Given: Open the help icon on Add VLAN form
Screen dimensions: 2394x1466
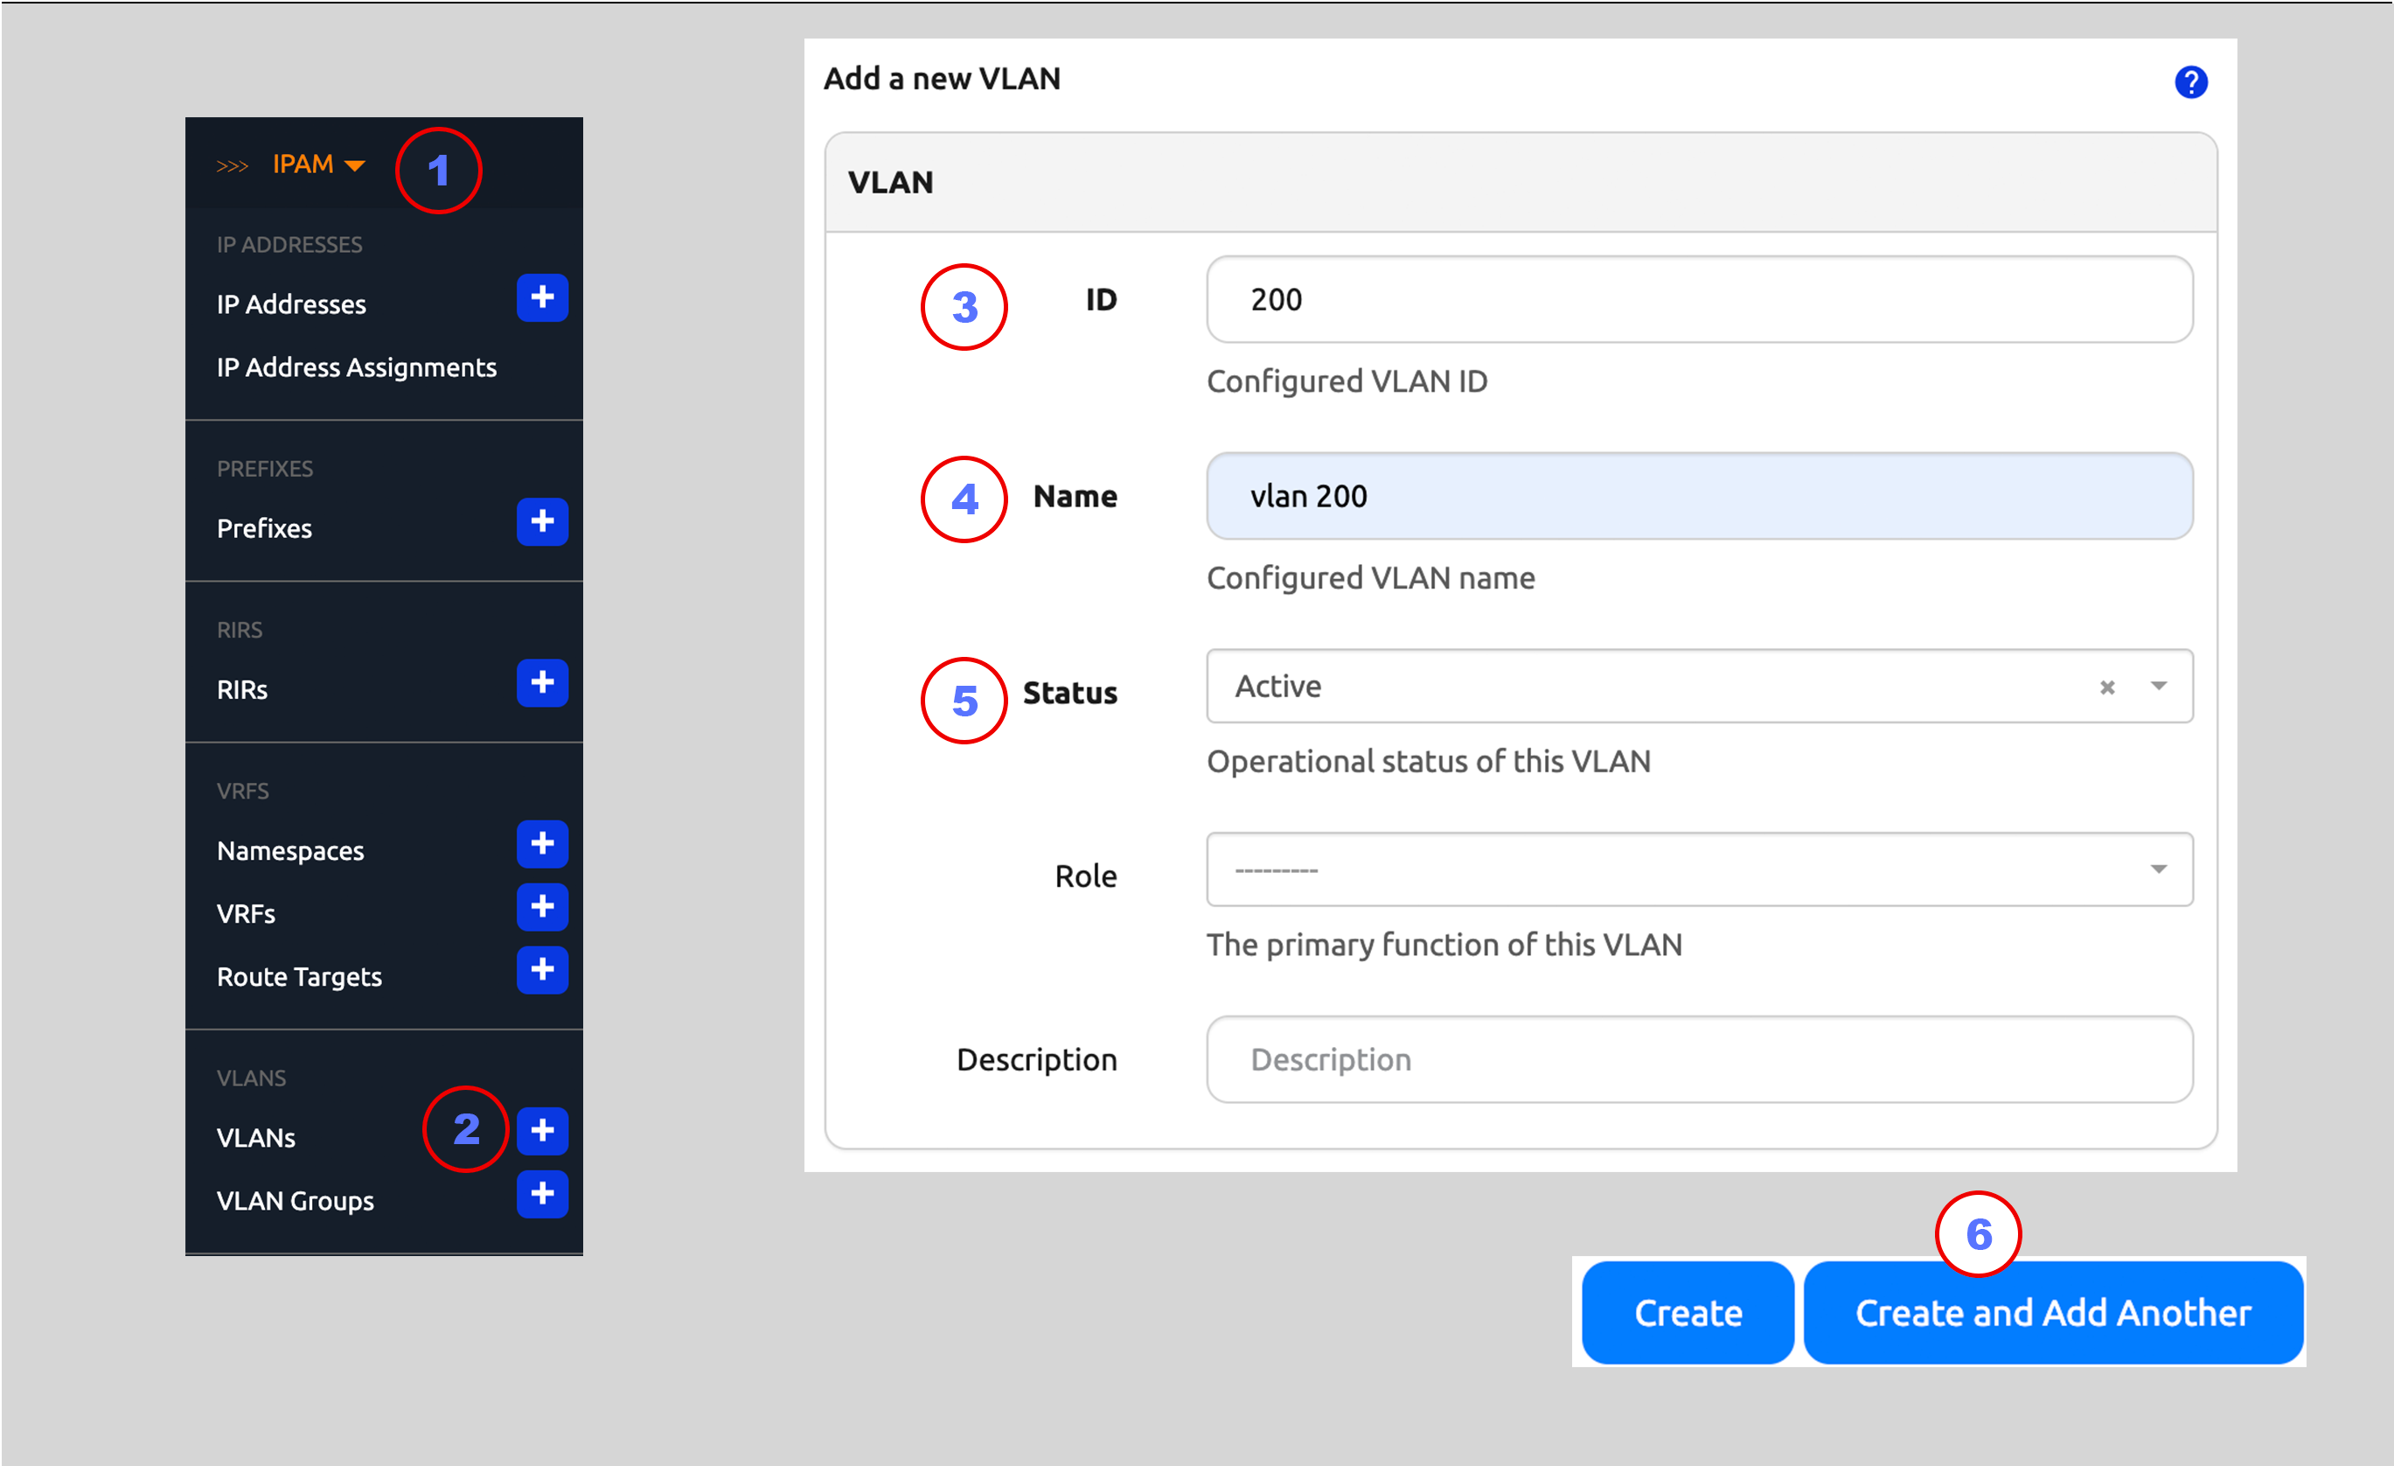Looking at the screenshot, I should (2191, 81).
